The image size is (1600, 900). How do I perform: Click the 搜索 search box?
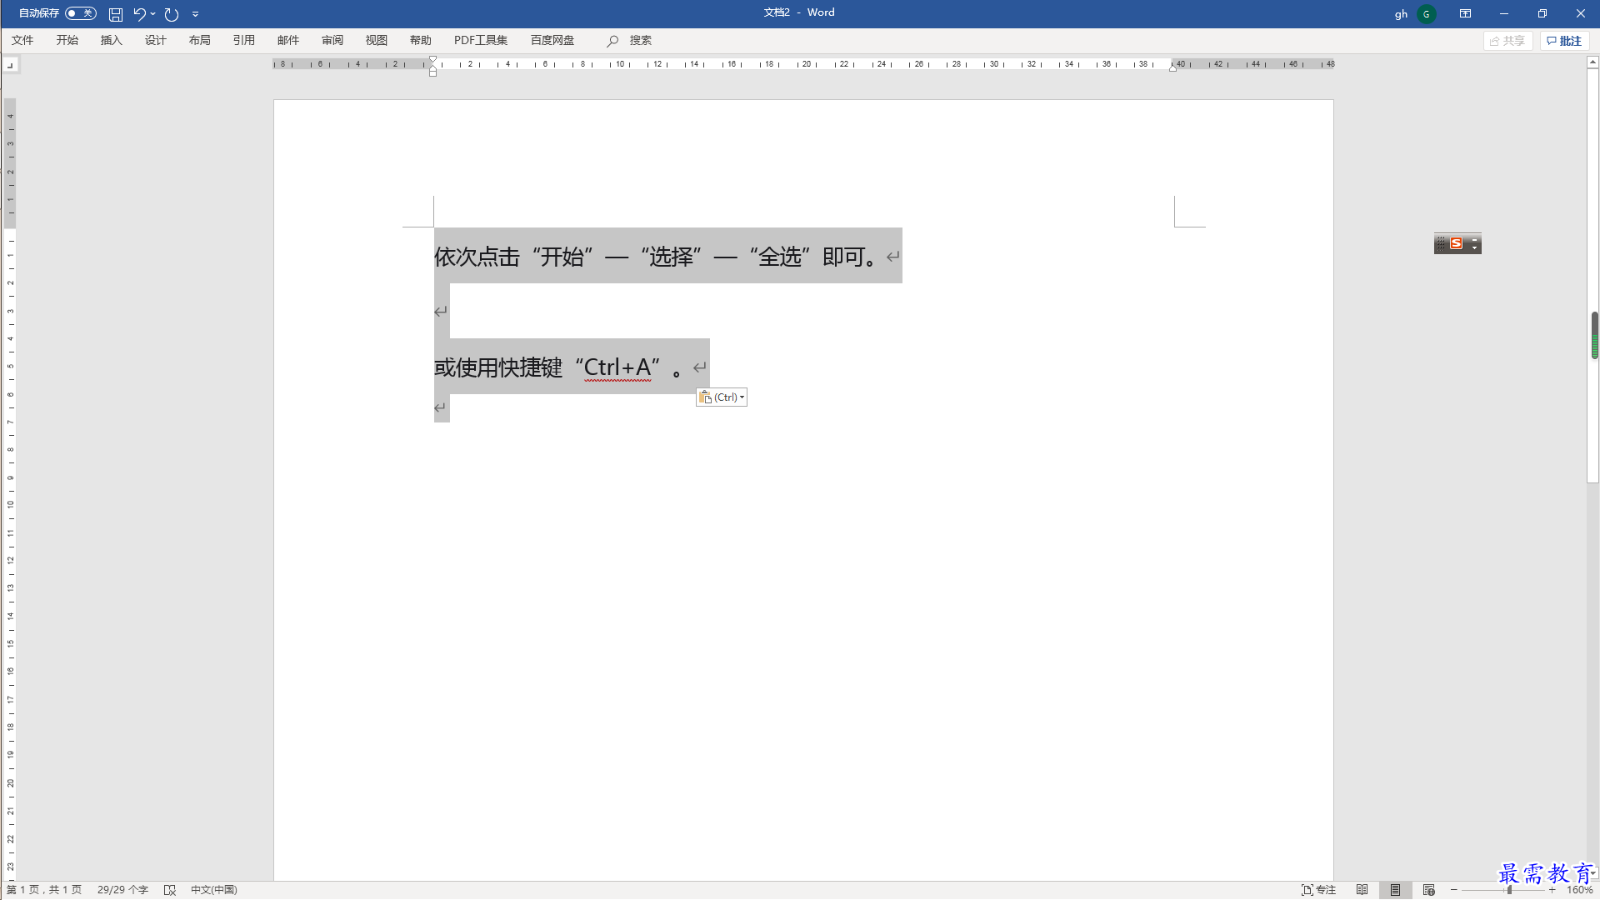pyautogui.click(x=640, y=40)
